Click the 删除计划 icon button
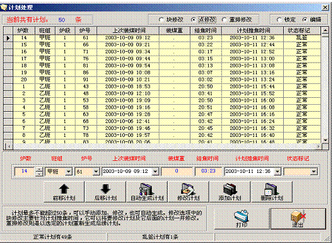 pos(272,192)
